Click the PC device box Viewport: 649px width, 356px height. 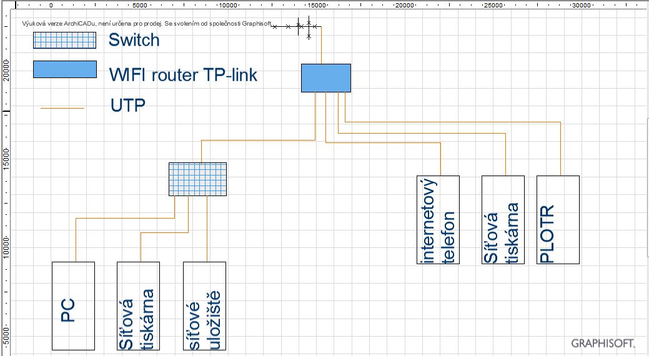(x=73, y=306)
